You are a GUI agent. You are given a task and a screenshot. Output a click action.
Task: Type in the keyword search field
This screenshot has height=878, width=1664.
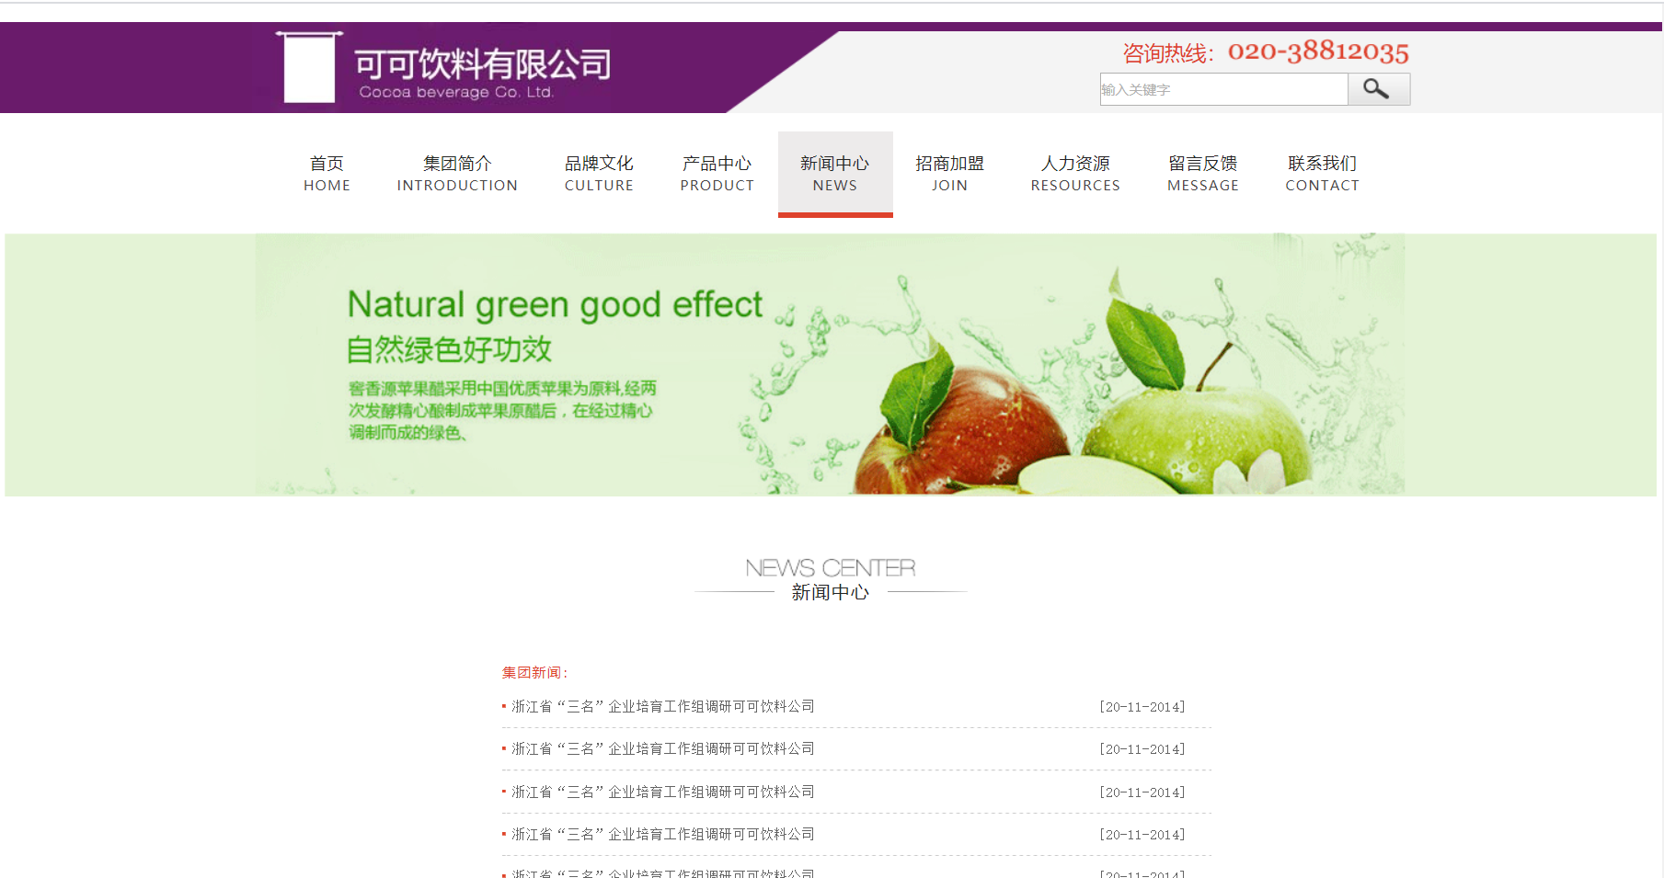click(1222, 89)
